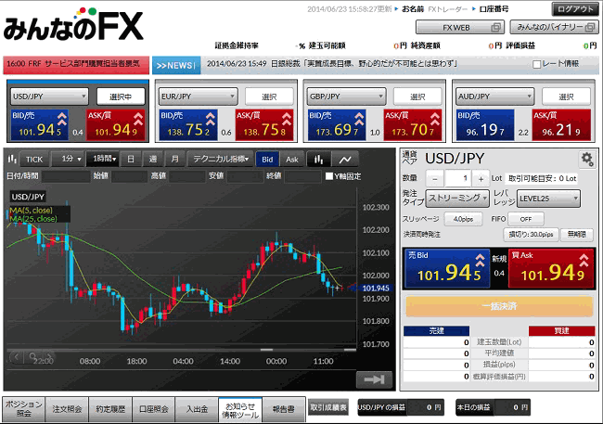Viewport: 603px width, 424px height.
Task: Select TICK chart interval
Action: tap(34, 159)
